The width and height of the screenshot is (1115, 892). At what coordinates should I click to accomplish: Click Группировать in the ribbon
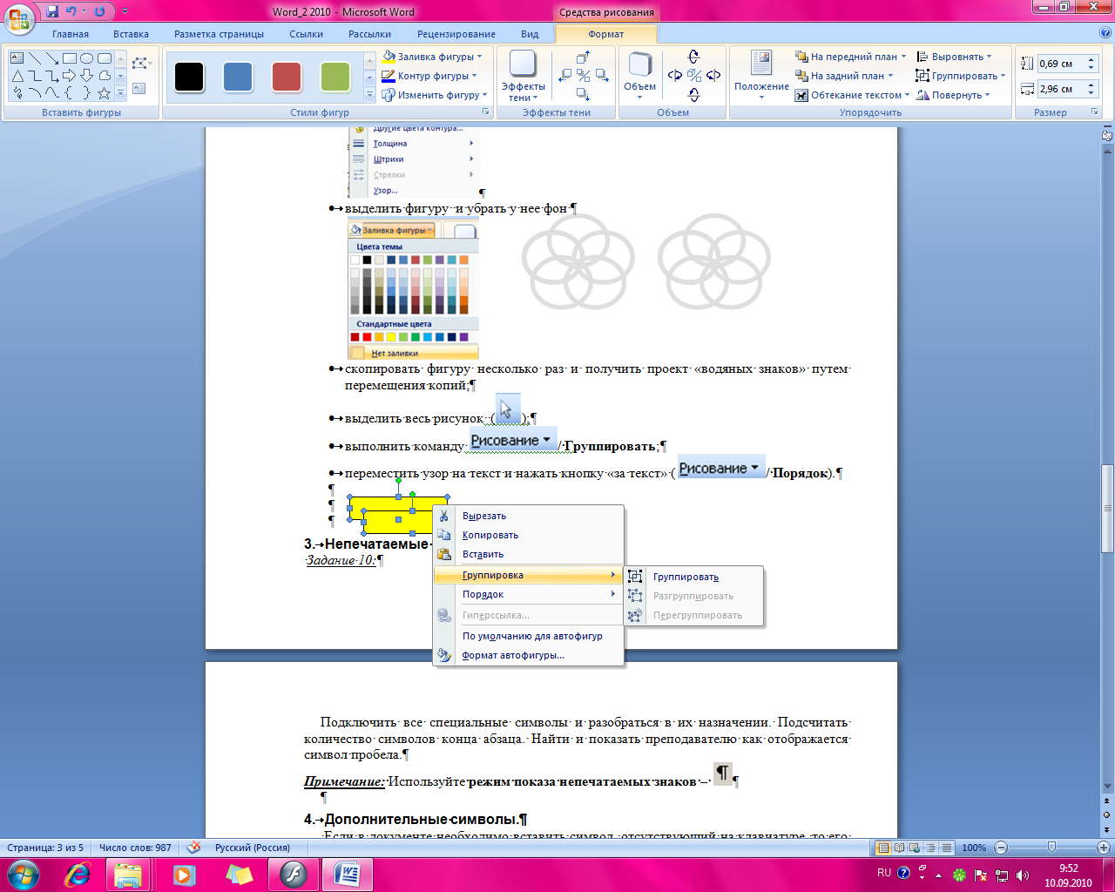point(960,76)
